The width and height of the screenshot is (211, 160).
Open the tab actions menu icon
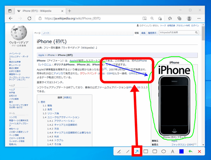pos(10,11)
